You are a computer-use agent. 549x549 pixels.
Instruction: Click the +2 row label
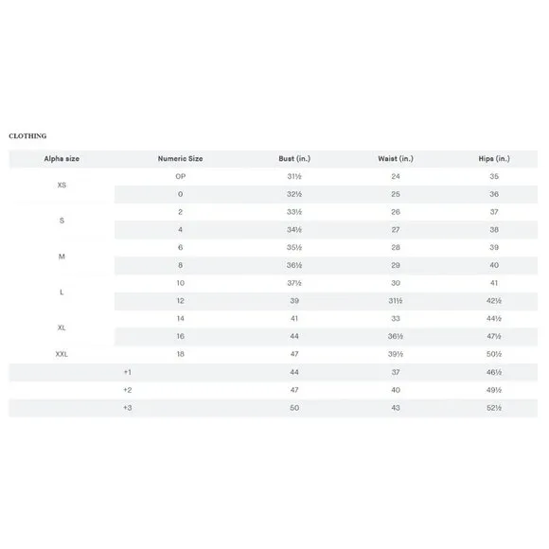(x=128, y=390)
